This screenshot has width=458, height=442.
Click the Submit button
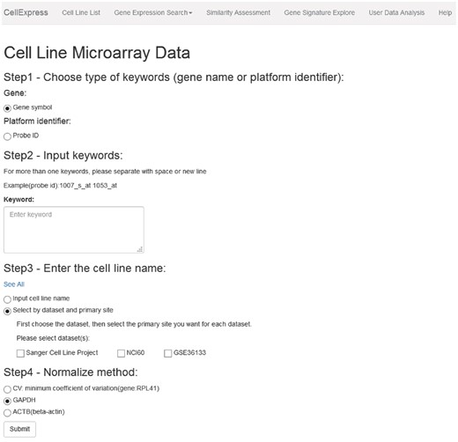click(x=19, y=429)
